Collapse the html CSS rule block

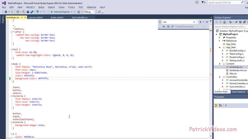pyautogui.click(x=12, y=50)
